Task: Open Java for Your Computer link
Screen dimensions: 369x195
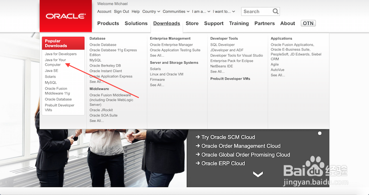Action: click(x=55, y=62)
